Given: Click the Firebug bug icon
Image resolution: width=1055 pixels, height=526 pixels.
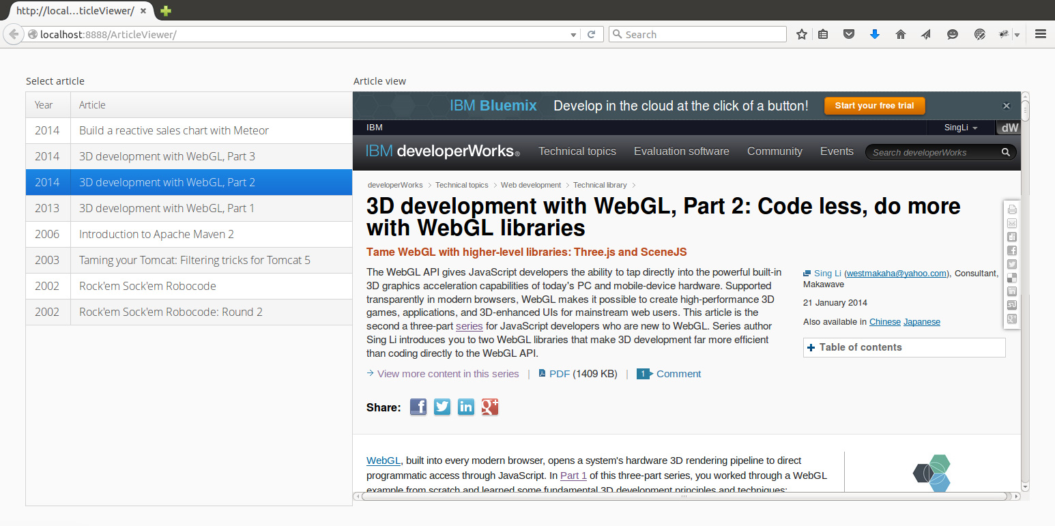Looking at the screenshot, I should click(x=1003, y=34).
